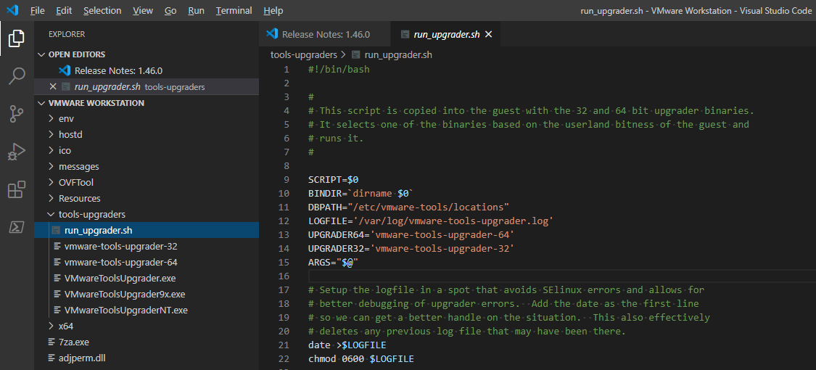Click the file icon beside adjperm.dll
The image size is (816, 370).
click(51, 358)
